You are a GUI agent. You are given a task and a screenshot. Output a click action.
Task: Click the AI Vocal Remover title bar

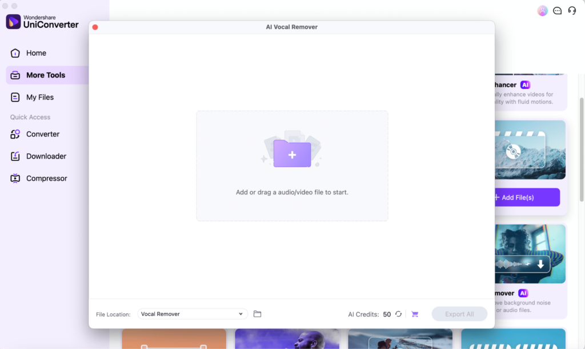pyautogui.click(x=291, y=27)
